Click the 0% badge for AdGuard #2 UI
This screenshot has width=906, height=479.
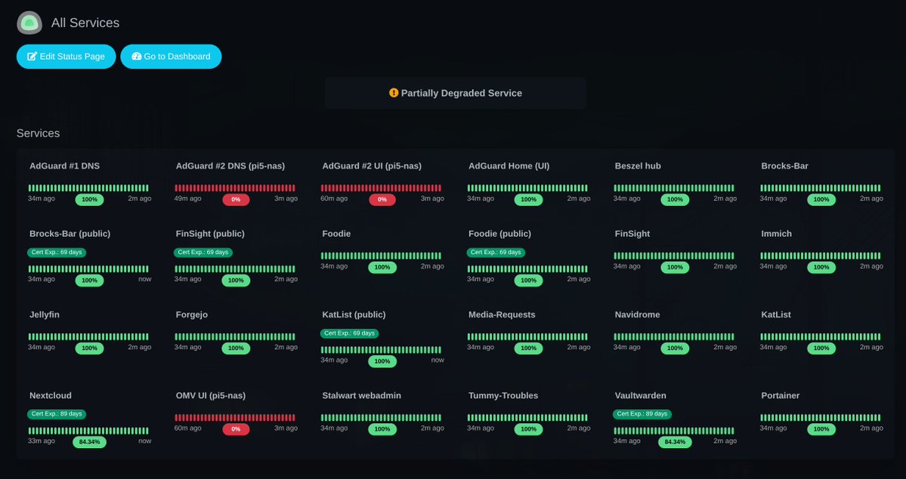tap(382, 200)
